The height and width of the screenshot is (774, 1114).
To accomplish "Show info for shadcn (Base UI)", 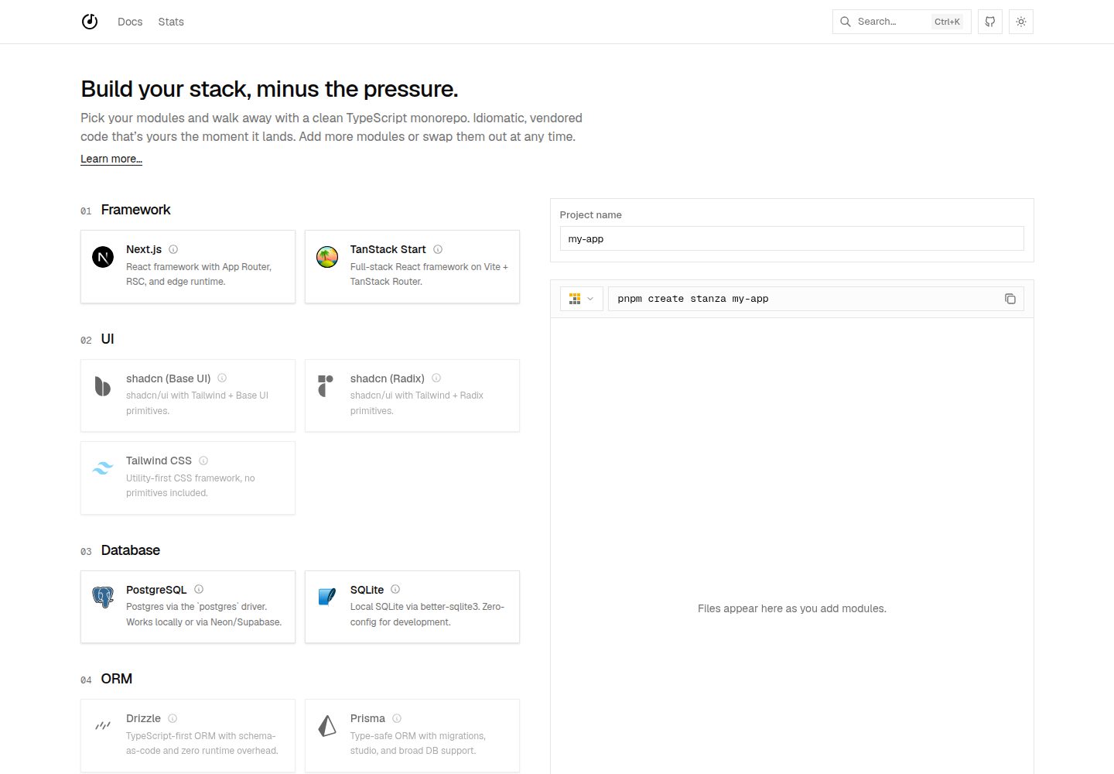I will 222,378.
